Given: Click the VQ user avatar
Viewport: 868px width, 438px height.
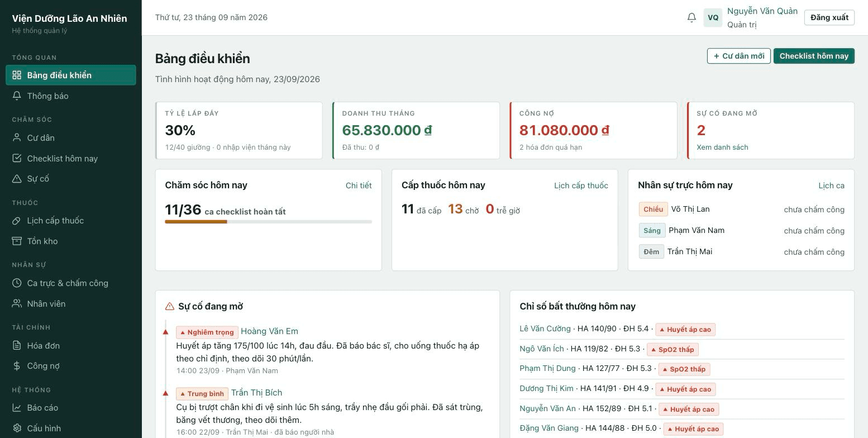Looking at the screenshot, I should 713,17.
